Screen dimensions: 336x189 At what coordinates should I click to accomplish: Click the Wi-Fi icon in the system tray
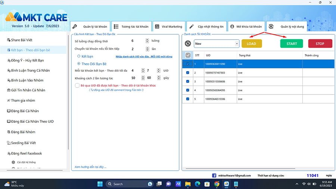pos(304,184)
